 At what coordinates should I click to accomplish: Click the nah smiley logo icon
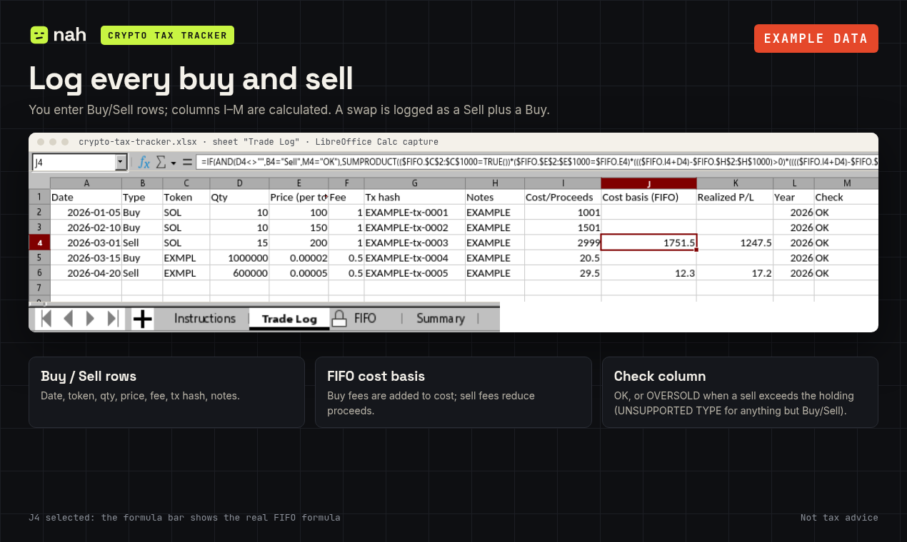39,35
